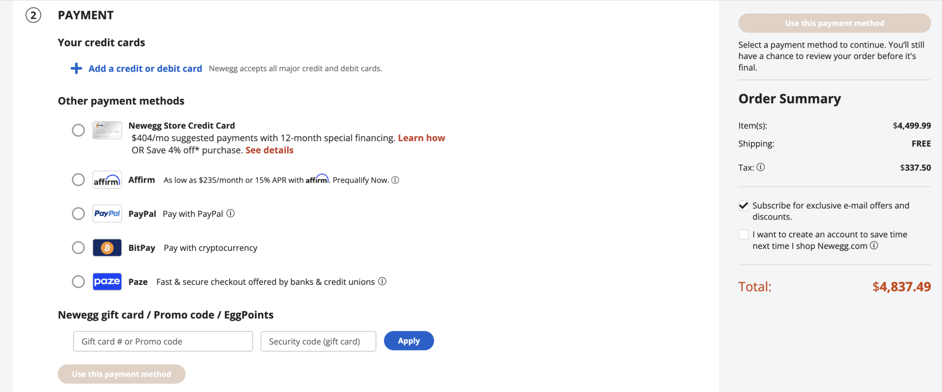Click the Gift card or Promo code field
Viewport: 942px width, 392px height.
[x=162, y=341]
